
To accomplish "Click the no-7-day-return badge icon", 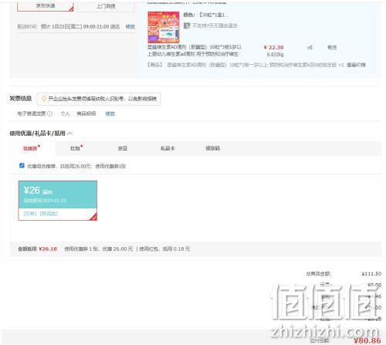I will pyautogui.click(x=187, y=25).
